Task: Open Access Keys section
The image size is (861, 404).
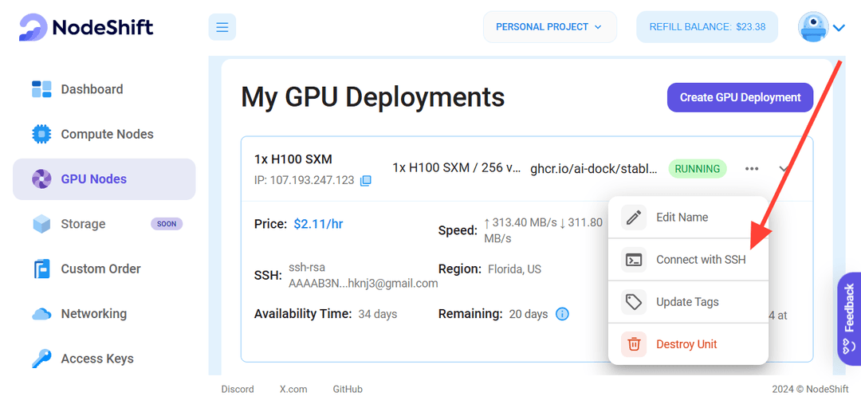Action: (x=104, y=359)
